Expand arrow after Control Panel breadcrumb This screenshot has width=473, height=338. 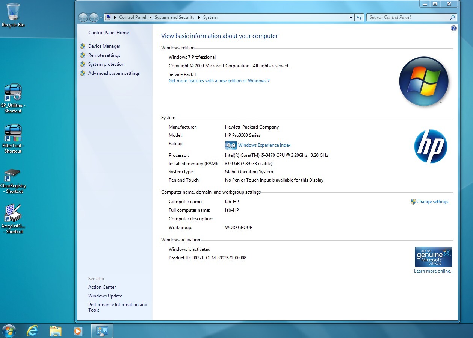pos(150,17)
